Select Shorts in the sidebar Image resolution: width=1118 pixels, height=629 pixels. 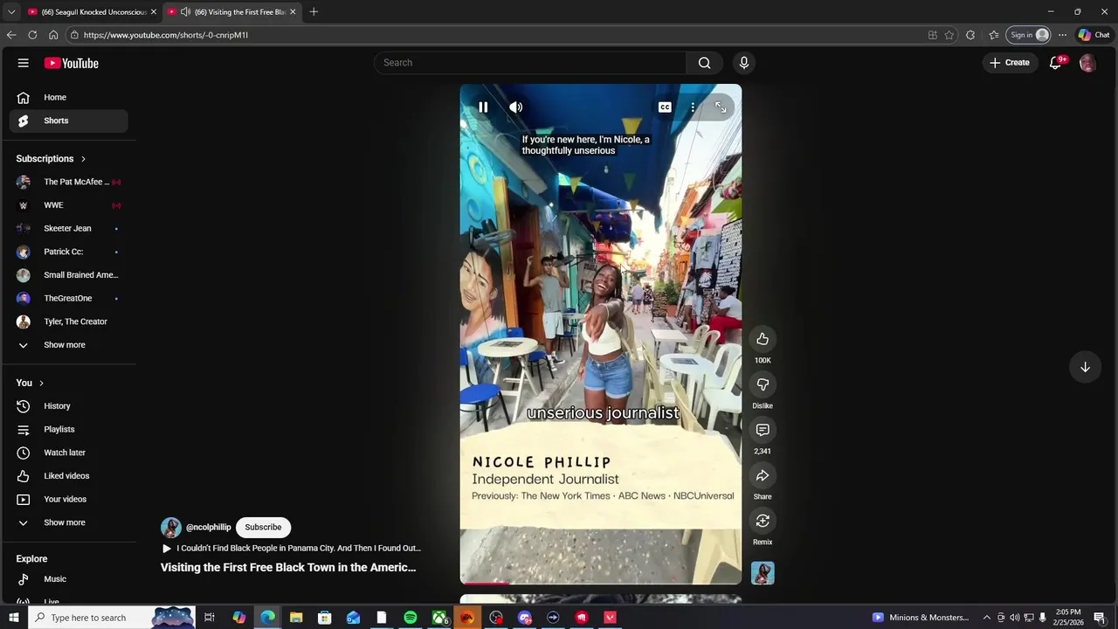pos(69,121)
